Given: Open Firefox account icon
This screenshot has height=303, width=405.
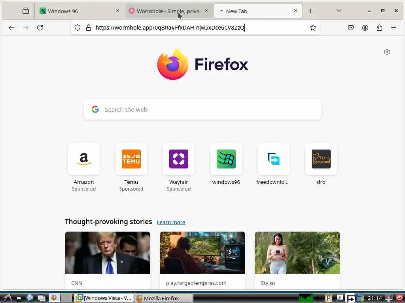Looking at the screenshot, I should 365,28.
